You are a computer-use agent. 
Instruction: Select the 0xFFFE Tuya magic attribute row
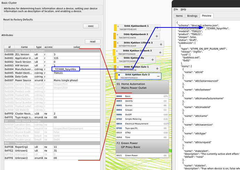[x=52, y=117]
